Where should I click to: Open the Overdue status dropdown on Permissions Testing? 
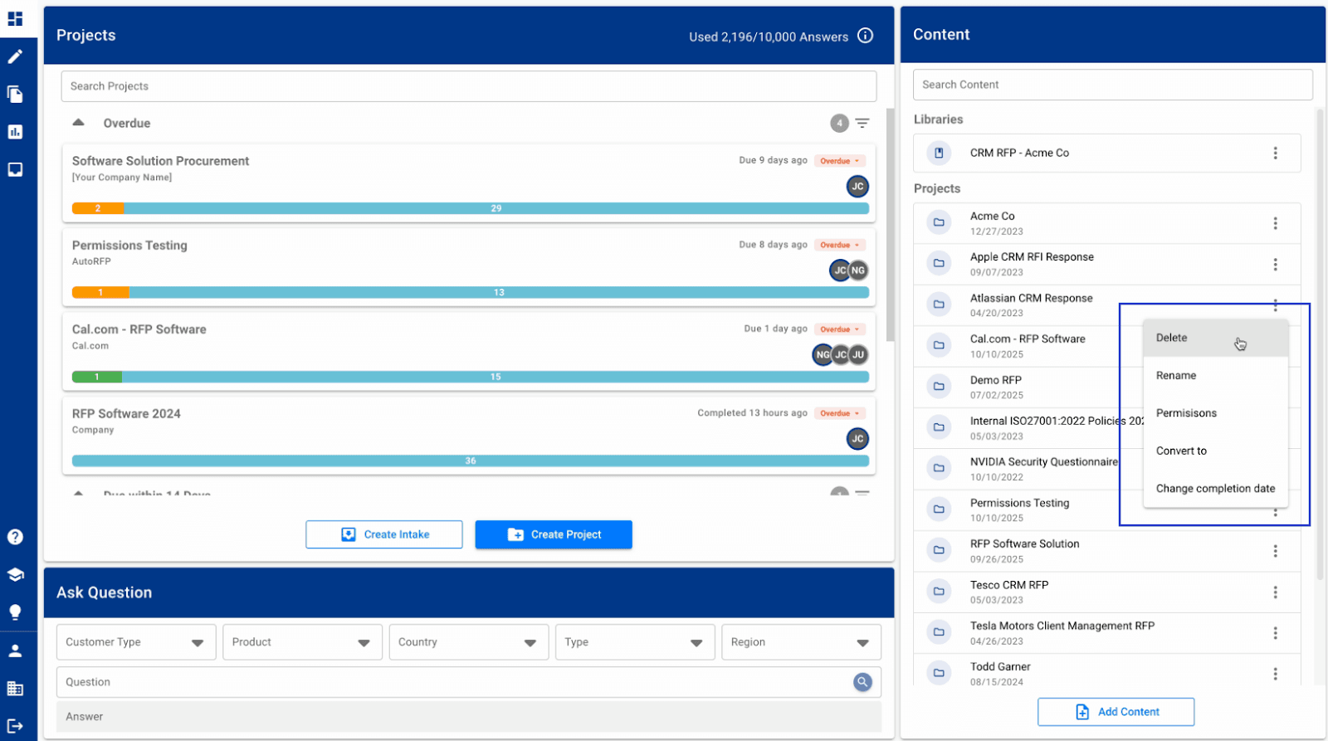840,245
